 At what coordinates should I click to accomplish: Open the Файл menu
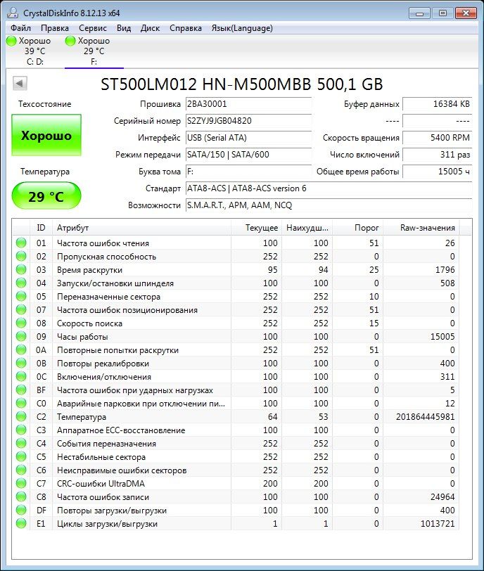click(x=21, y=28)
